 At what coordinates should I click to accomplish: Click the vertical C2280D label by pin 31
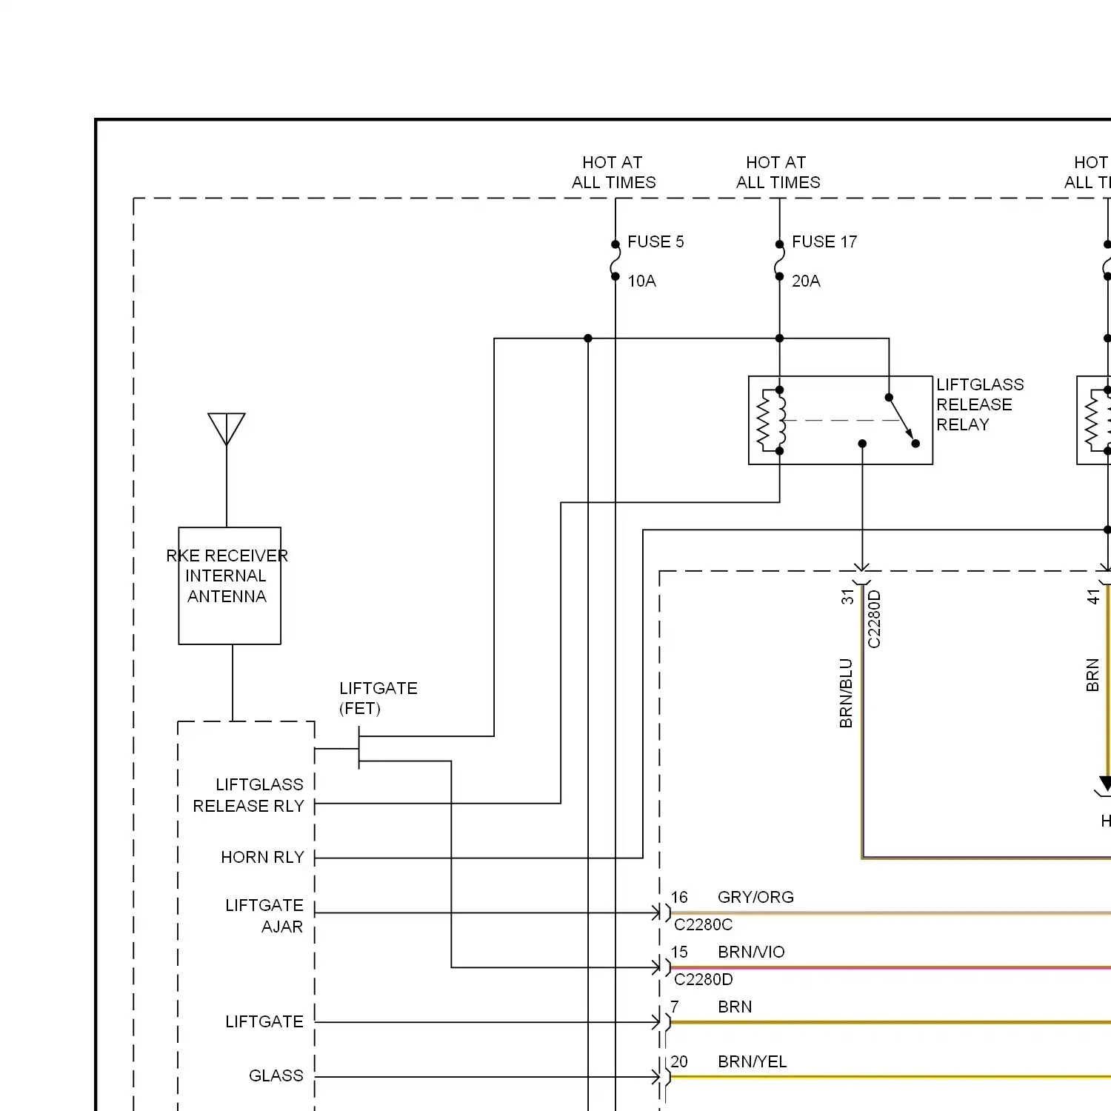click(874, 619)
